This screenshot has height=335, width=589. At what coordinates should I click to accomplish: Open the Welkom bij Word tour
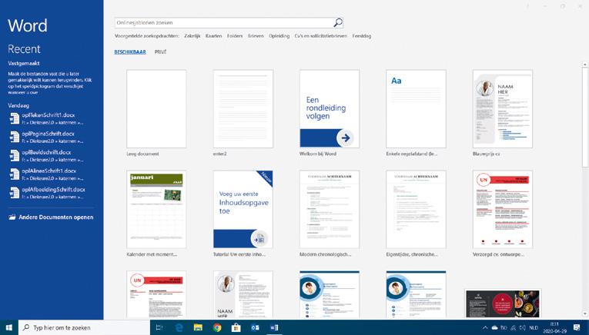tap(330, 108)
